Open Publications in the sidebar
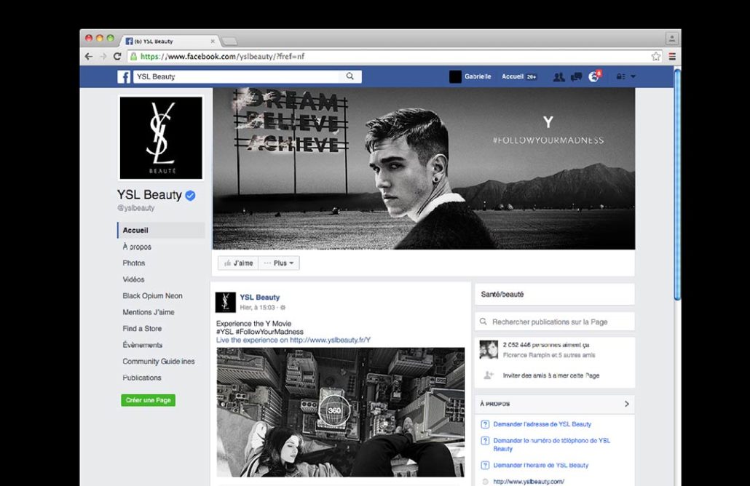 [x=142, y=378]
